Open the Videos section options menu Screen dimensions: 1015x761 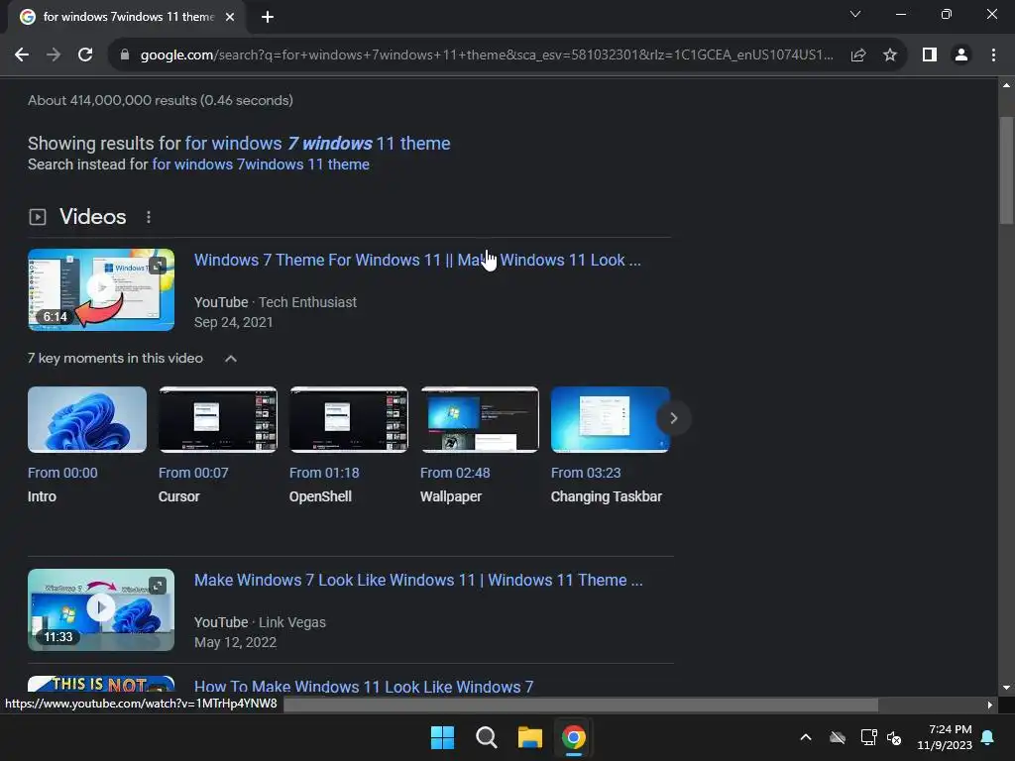coord(149,217)
